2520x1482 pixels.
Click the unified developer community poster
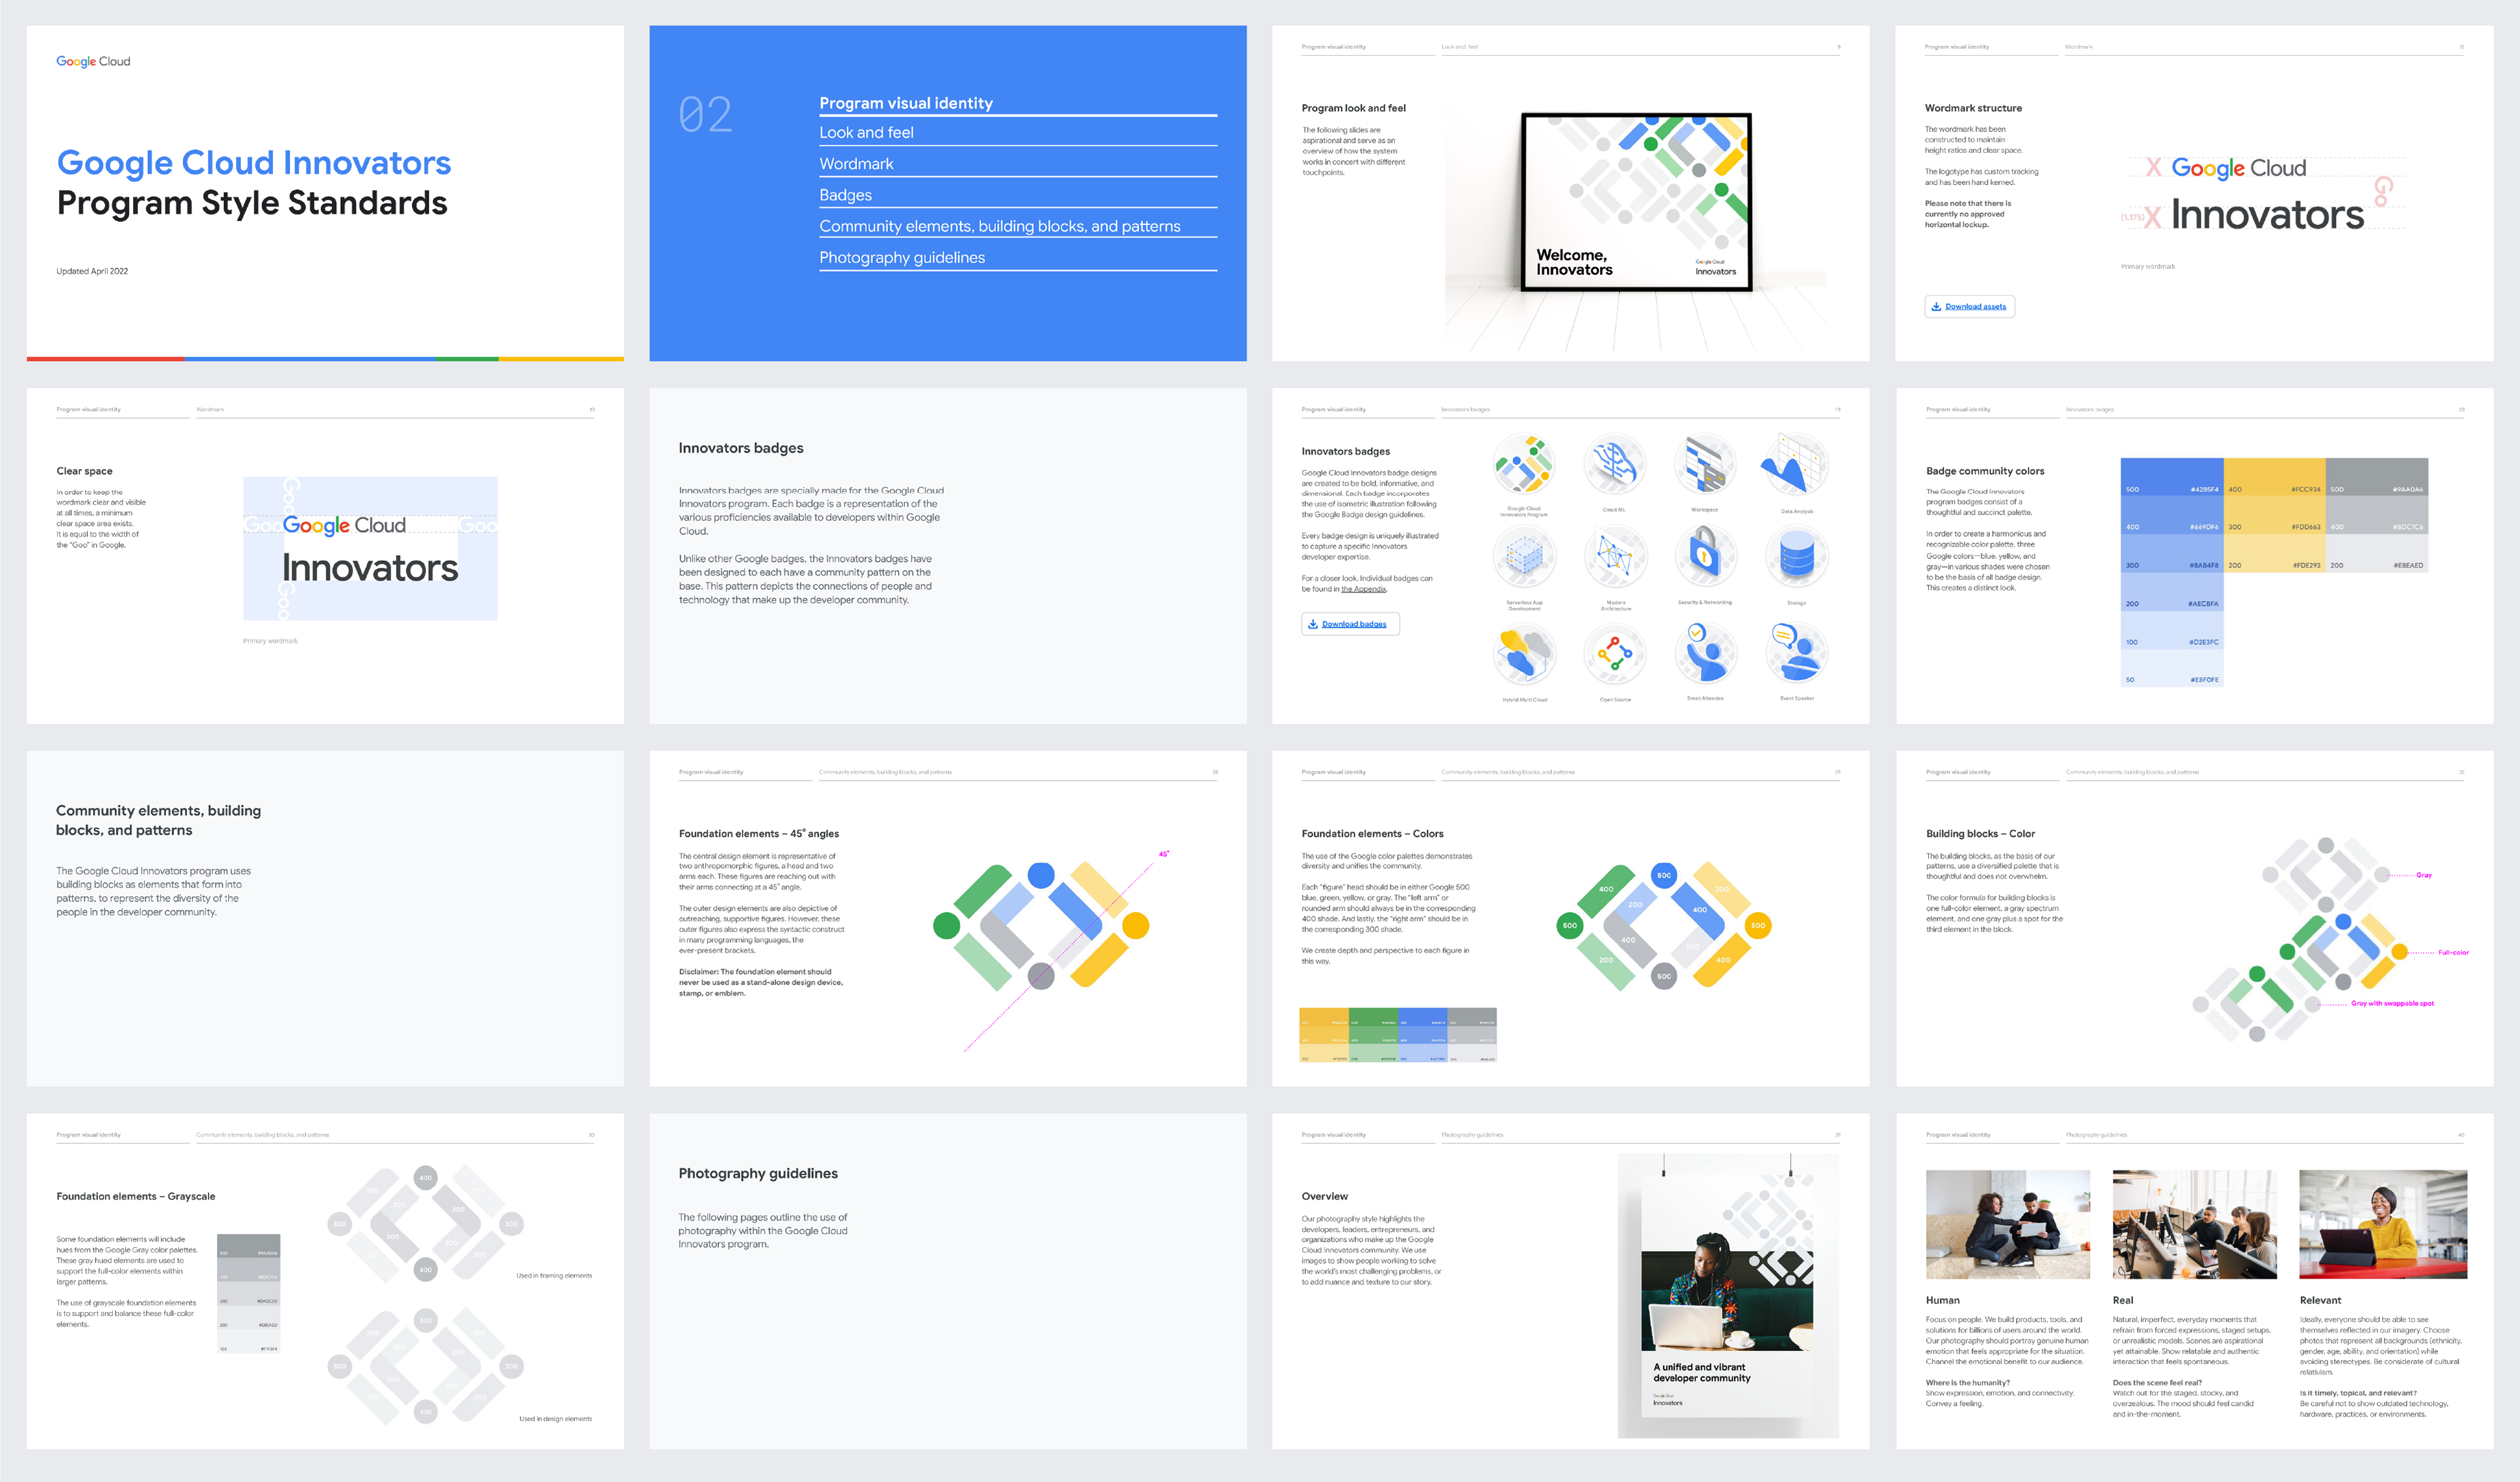(1727, 1296)
